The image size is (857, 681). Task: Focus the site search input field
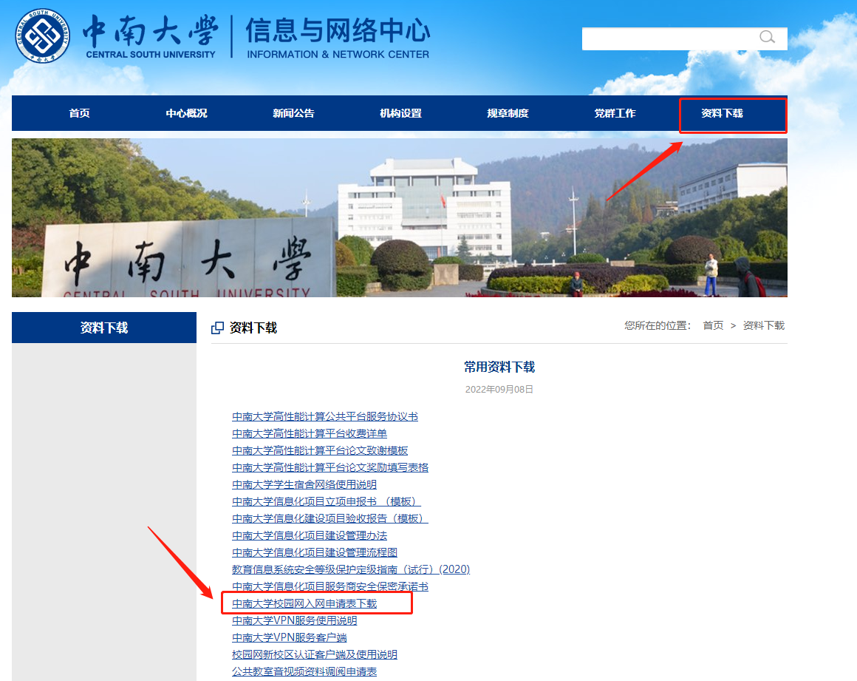[x=684, y=38]
